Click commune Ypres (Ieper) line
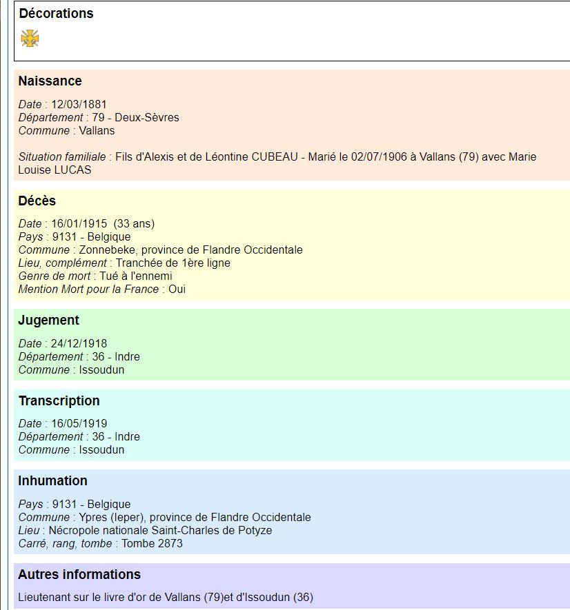This screenshot has height=610, width=570. (x=165, y=517)
